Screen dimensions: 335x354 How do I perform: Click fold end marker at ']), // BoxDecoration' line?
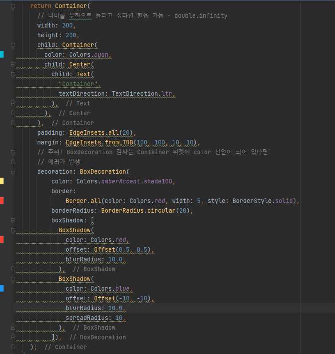[x=13, y=337]
